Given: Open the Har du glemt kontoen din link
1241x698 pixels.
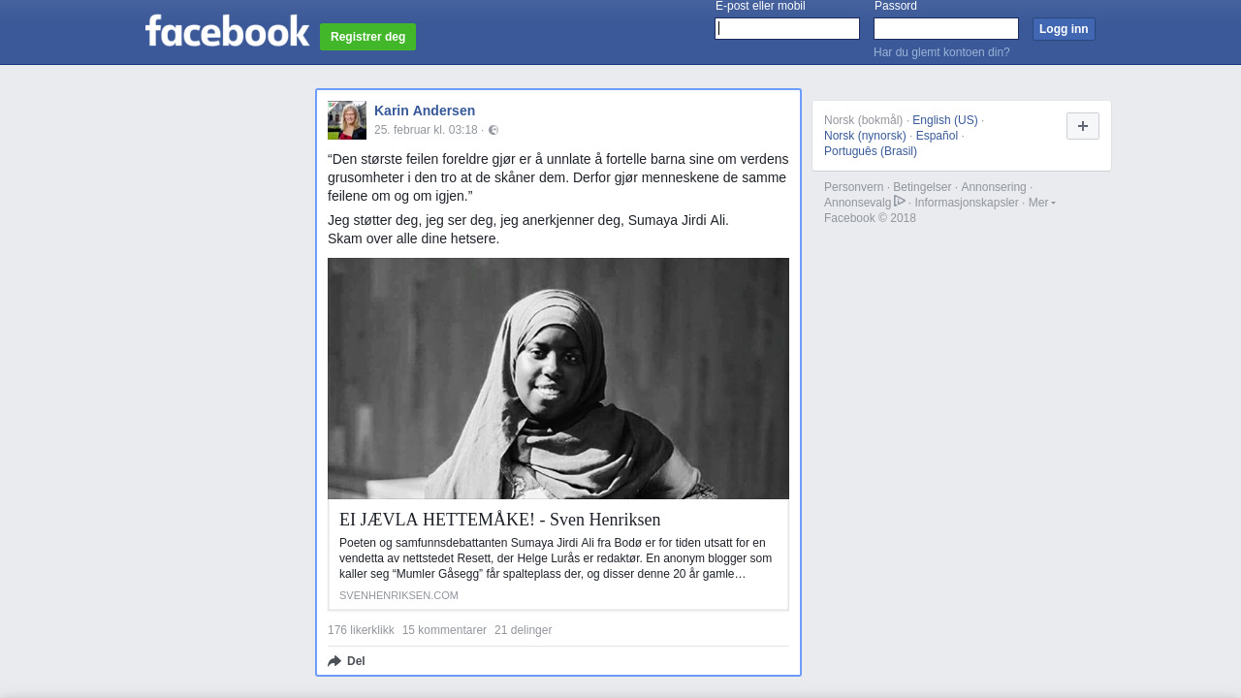Looking at the screenshot, I should coord(941,52).
